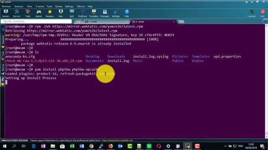Open the Games menu

[x=59, y=6]
